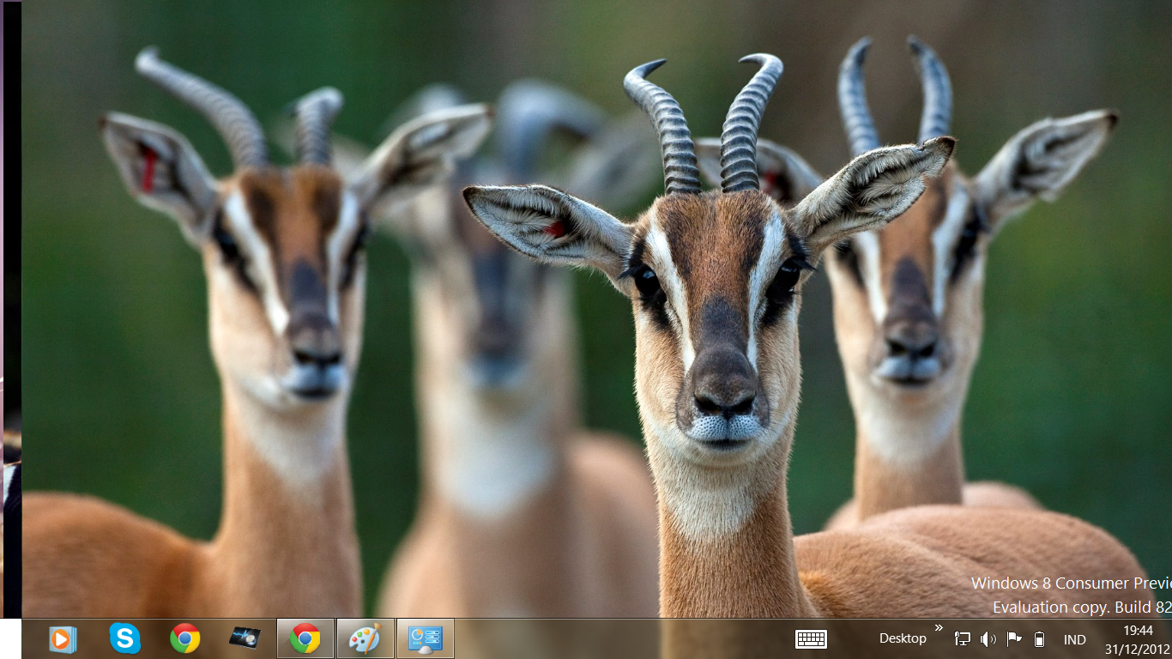
Task: Click an empty area of the taskbar
Action: click(601, 638)
